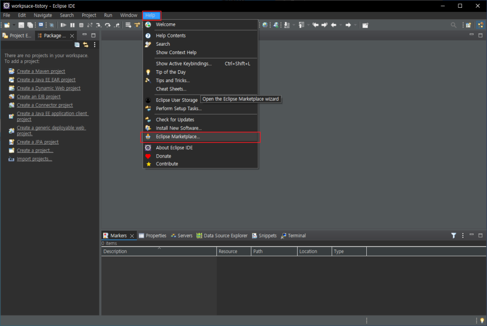Click the Back navigation arrow icon
This screenshot has height=326, width=487.
(334, 25)
